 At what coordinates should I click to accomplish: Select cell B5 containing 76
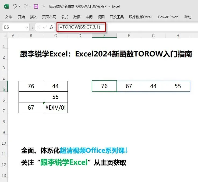point(31,86)
